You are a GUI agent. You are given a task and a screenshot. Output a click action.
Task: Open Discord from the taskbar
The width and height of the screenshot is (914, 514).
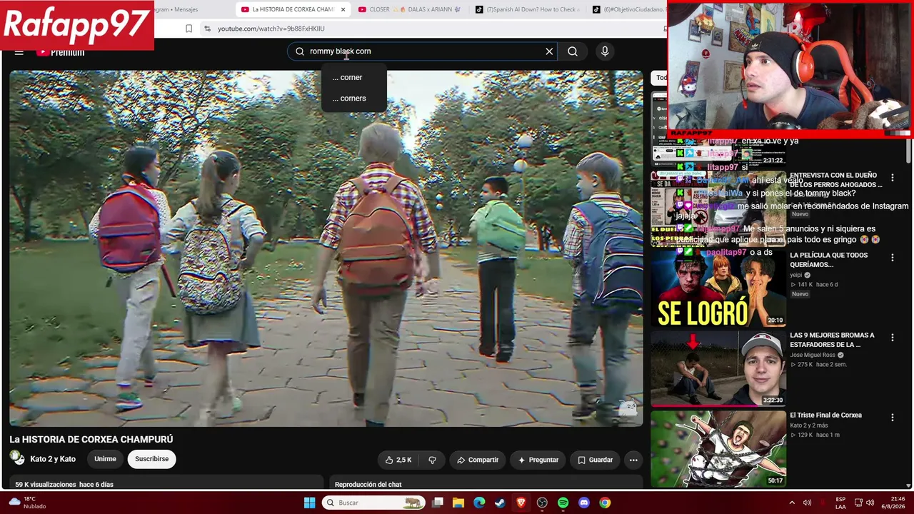click(584, 503)
